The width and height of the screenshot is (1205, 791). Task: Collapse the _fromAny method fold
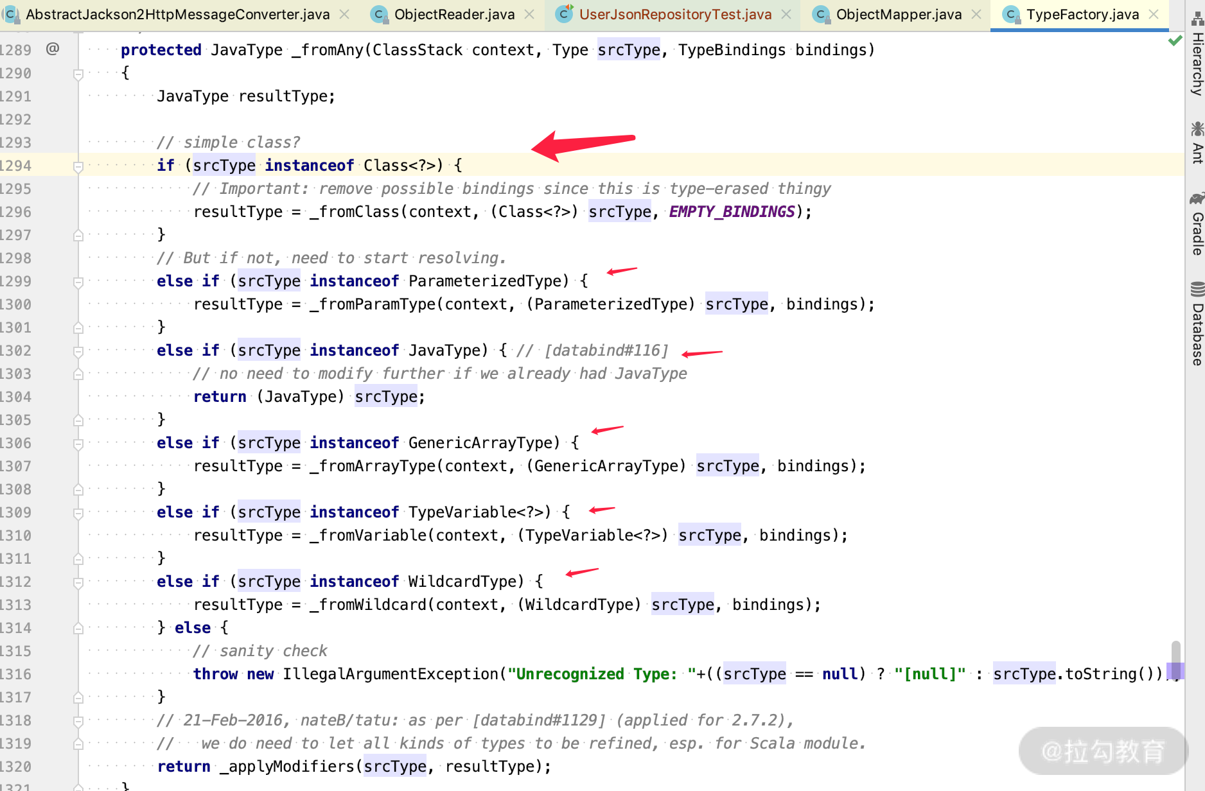pos(77,73)
